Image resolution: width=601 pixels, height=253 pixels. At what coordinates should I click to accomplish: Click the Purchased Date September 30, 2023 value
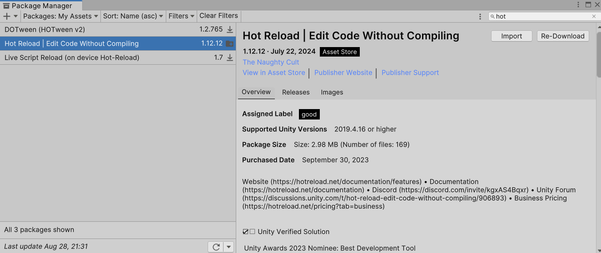(335, 160)
